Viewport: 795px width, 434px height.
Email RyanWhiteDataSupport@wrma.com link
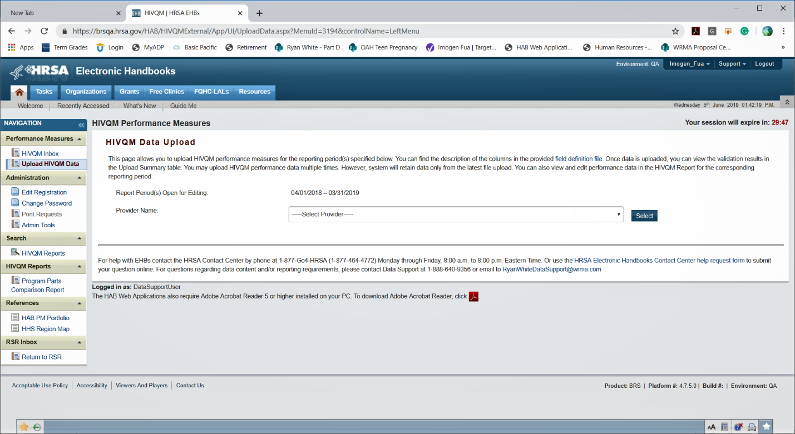tap(552, 270)
